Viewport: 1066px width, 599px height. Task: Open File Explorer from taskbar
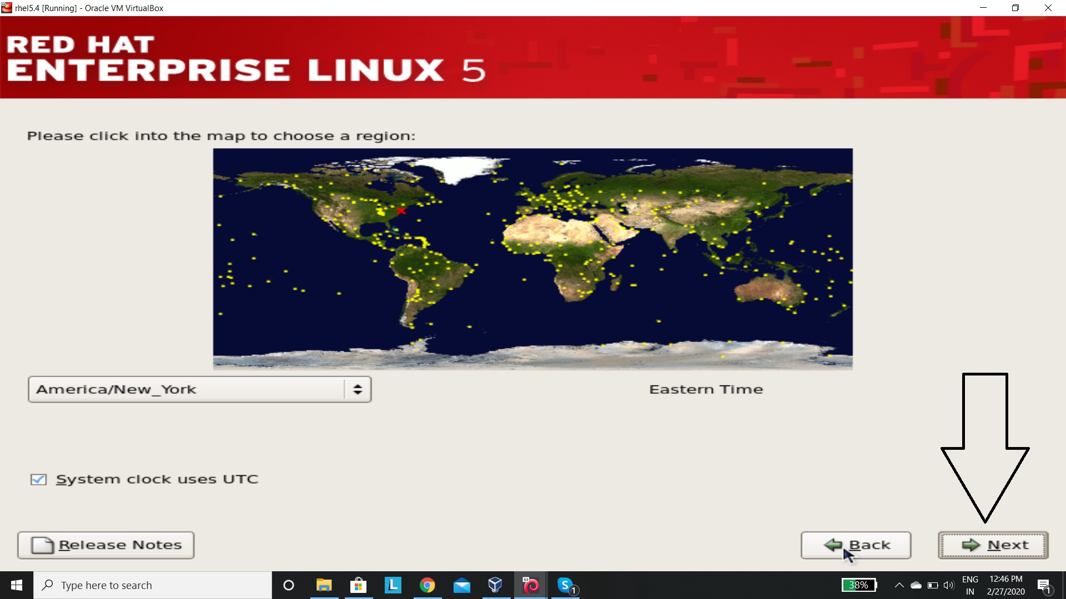324,585
